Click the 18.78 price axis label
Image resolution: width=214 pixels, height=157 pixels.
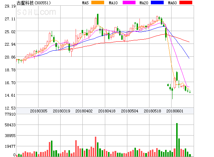pyautogui.click(x=10, y=70)
